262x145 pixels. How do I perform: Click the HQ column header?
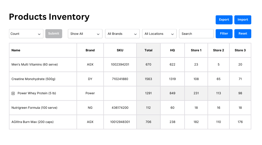pos(172,50)
